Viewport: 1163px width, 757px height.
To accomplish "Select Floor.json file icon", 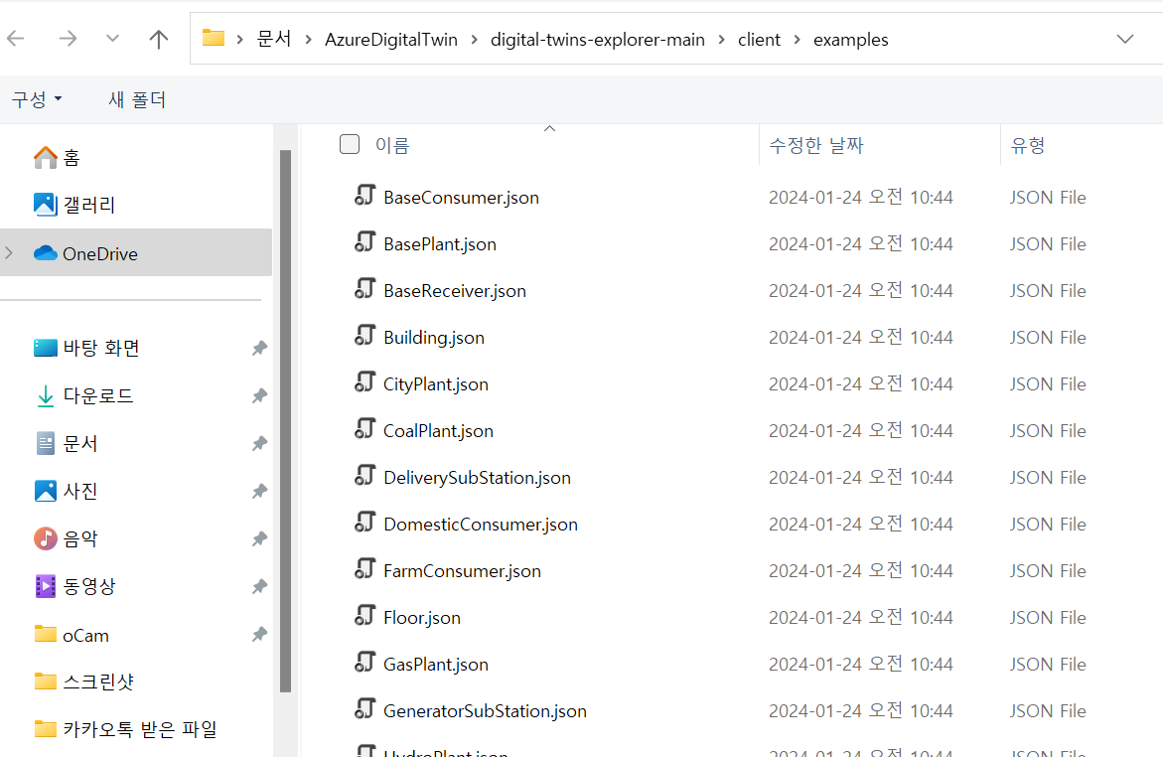I will [x=364, y=616].
